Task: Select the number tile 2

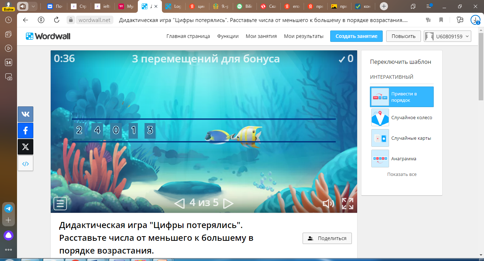Action: (x=79, y=130)
